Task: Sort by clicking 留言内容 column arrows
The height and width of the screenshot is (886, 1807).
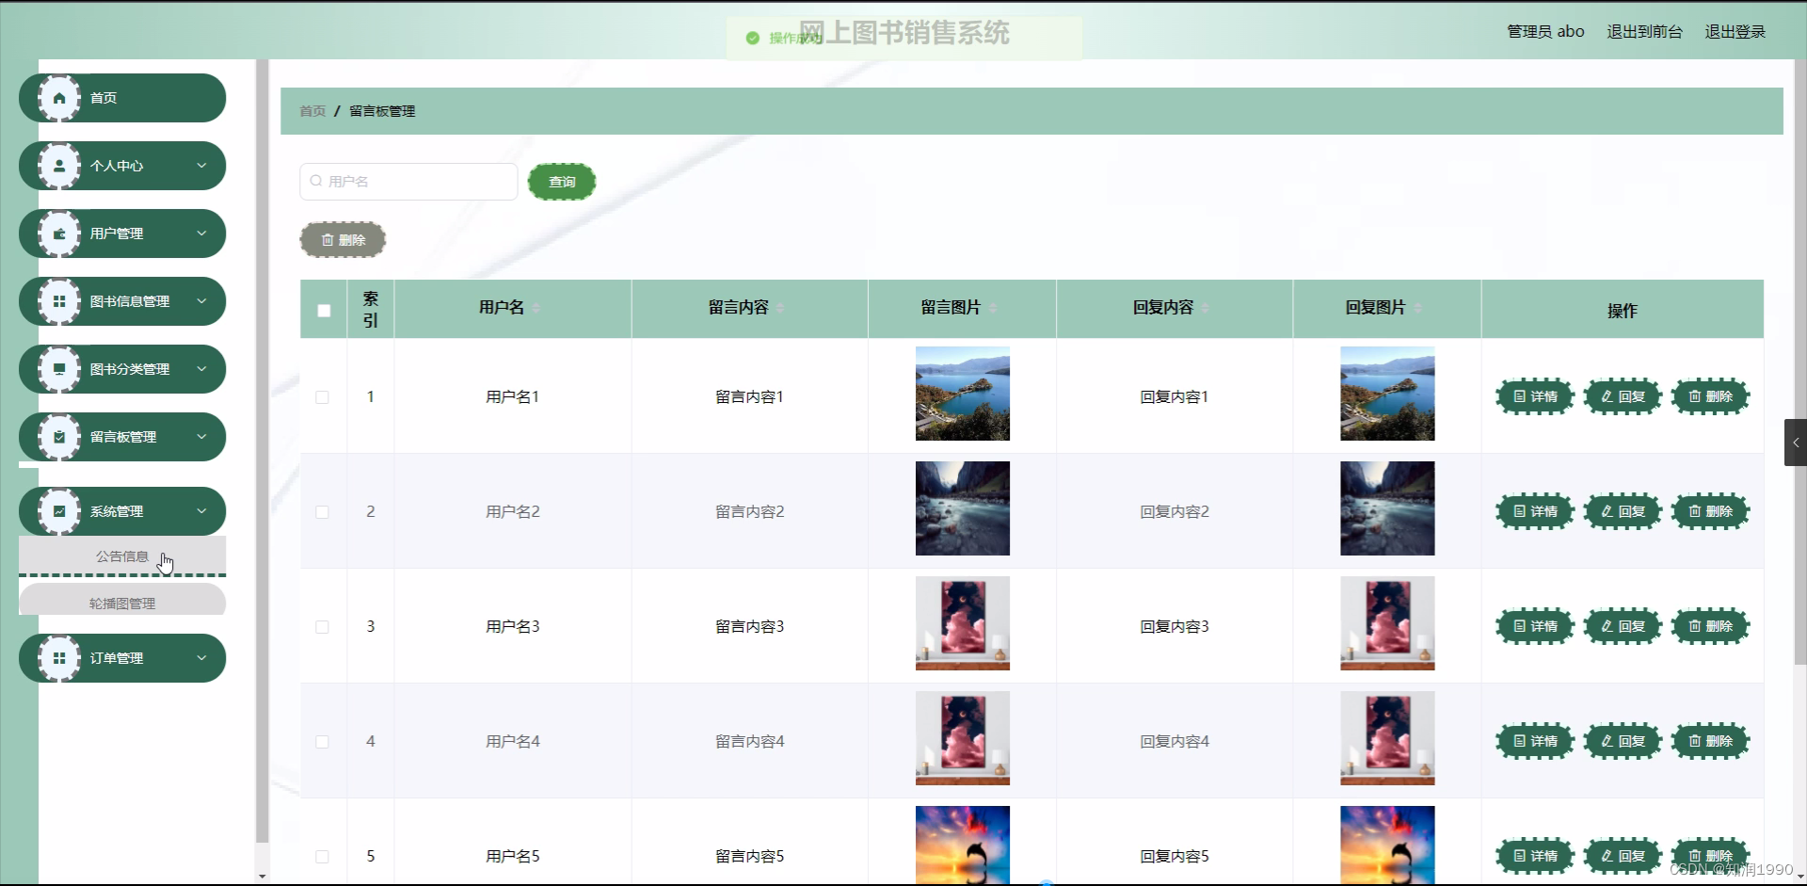Action: pyautogui.click(x=781, y=308)
